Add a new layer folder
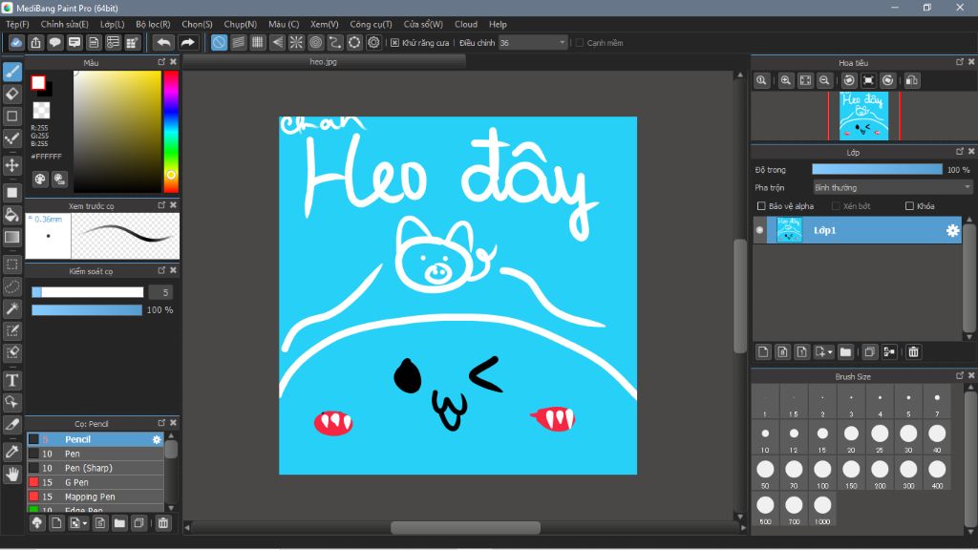The height and width of the screenshot is (550, 978). [x=845, y=351]
